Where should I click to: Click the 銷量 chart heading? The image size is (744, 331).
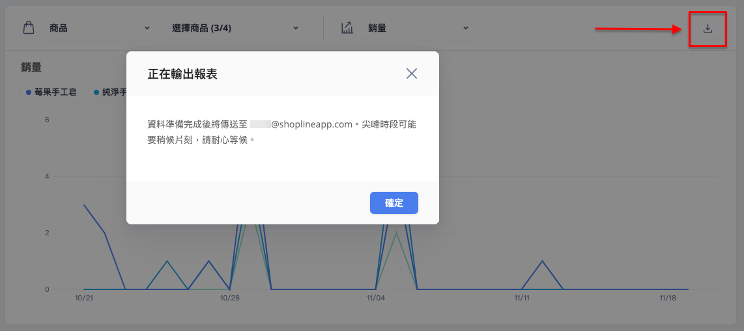pos(31,67)
